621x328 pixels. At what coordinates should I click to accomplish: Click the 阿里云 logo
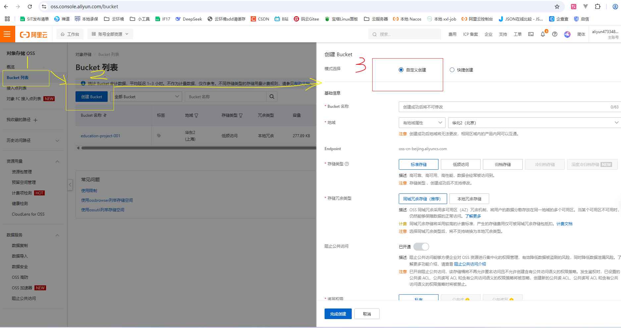click(x=34, y=34)
